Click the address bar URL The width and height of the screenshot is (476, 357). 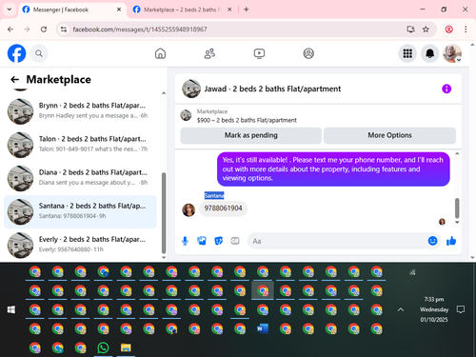point(140,30)
